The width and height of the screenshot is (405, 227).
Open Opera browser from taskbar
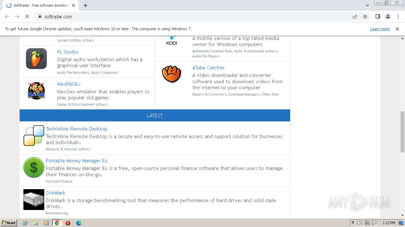pyautogui.click(x=68, y=223)
